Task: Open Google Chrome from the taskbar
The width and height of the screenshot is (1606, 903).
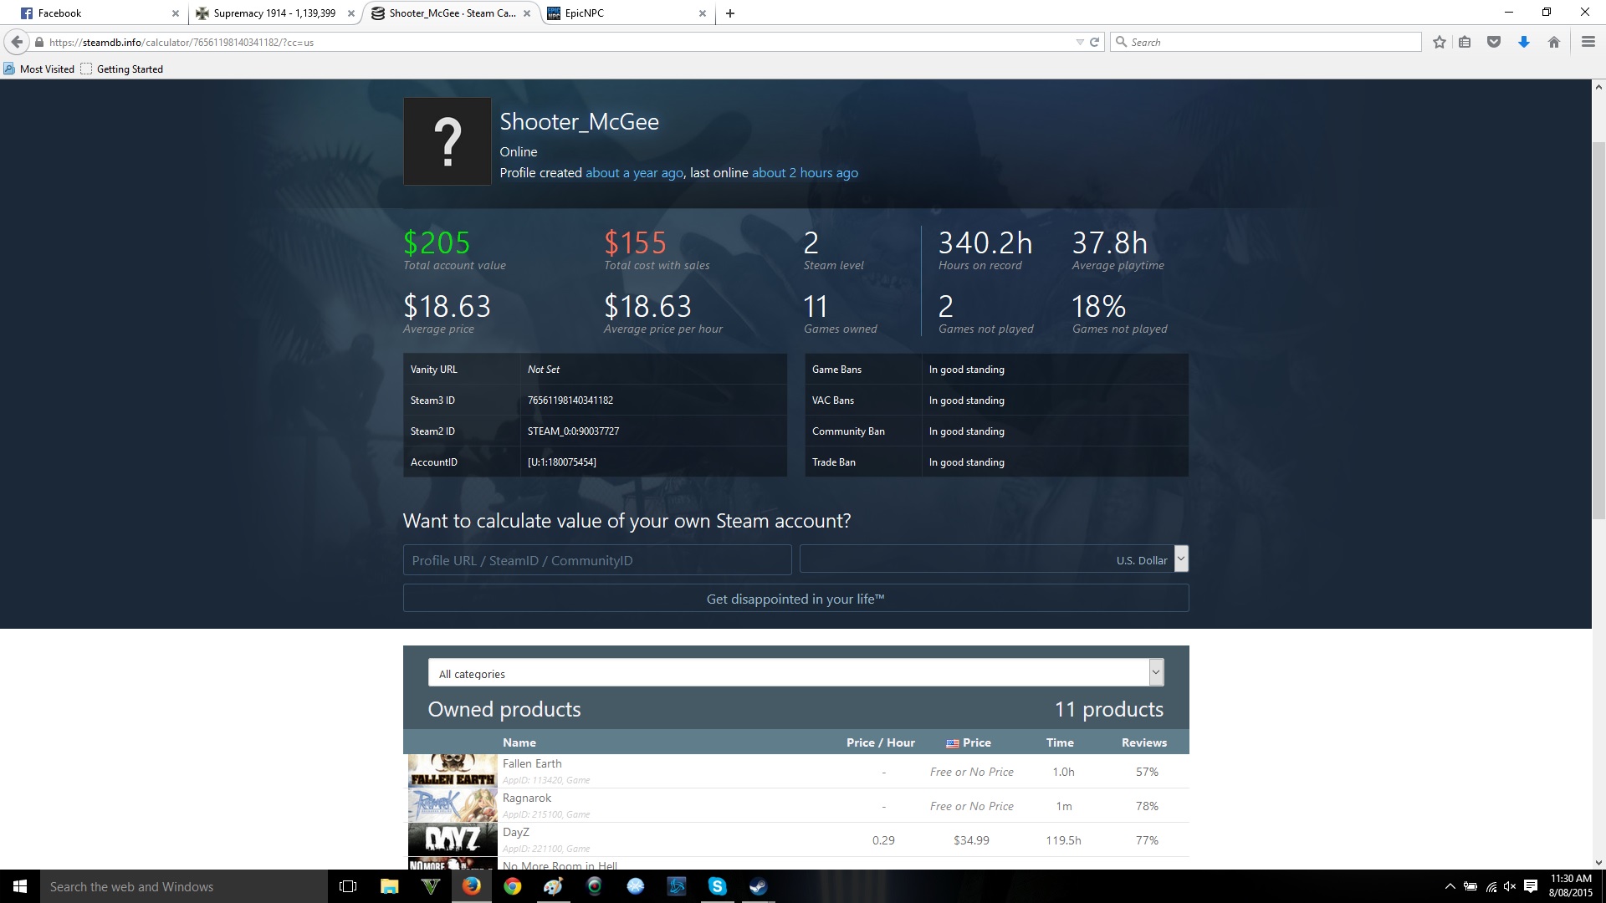Action: (513, 886)
